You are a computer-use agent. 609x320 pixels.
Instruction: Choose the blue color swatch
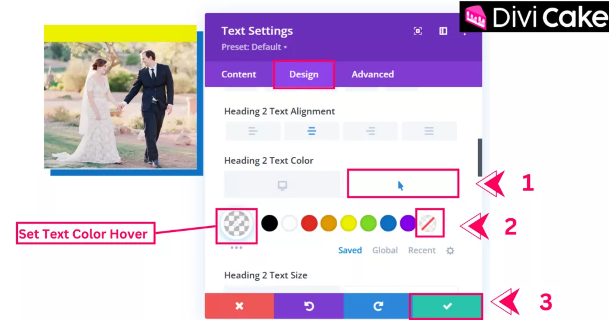coord(388,223)
